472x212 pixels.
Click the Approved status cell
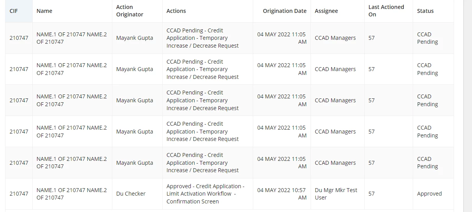click(429, 194)
